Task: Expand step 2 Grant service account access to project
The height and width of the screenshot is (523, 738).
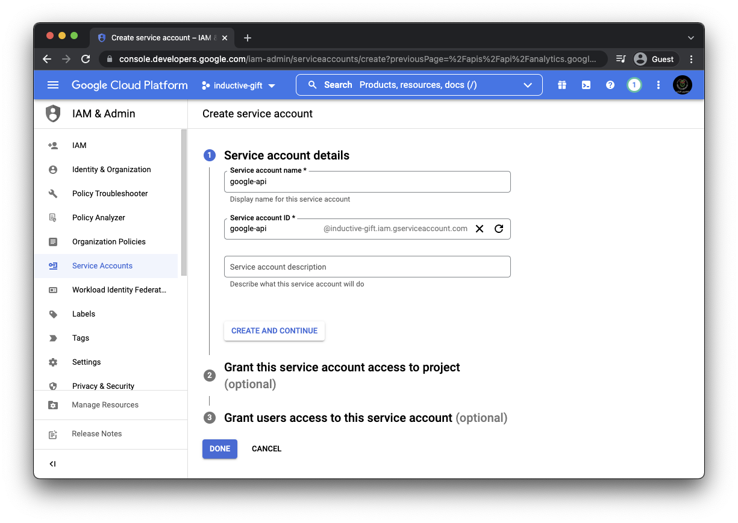Action: (342, 376)
